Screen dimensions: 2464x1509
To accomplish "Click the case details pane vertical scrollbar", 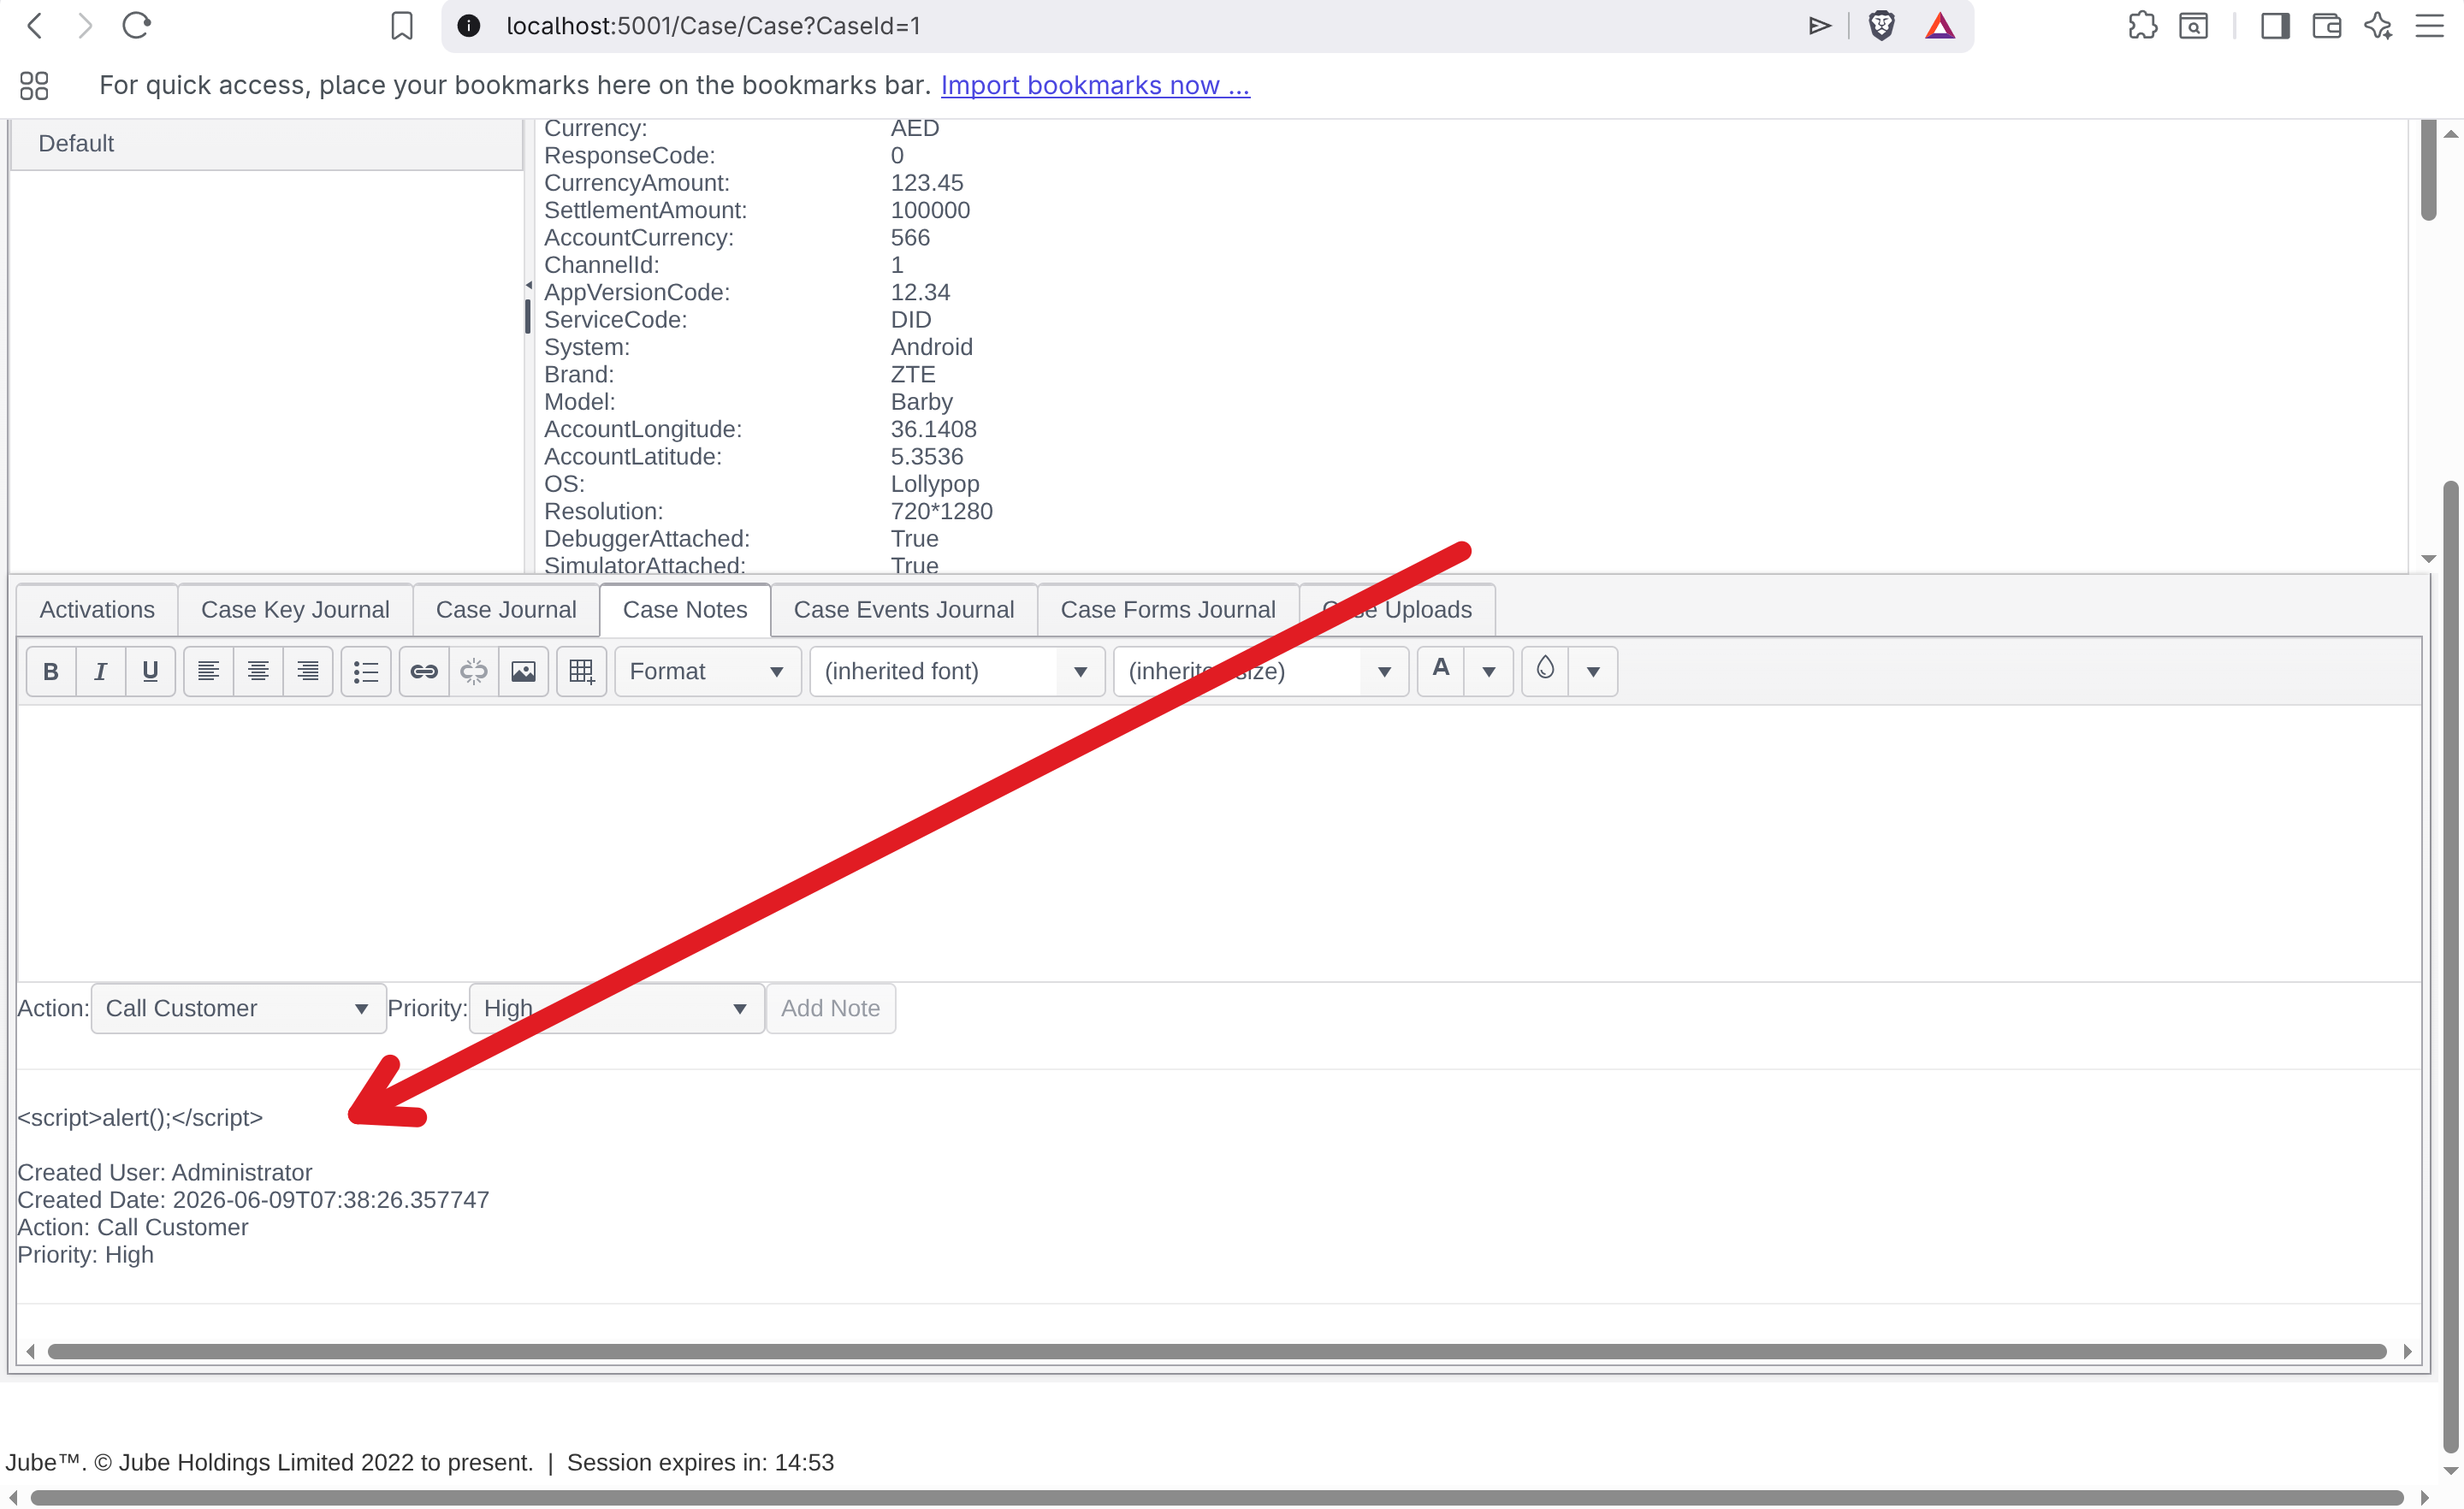I will coord(2428,170).
